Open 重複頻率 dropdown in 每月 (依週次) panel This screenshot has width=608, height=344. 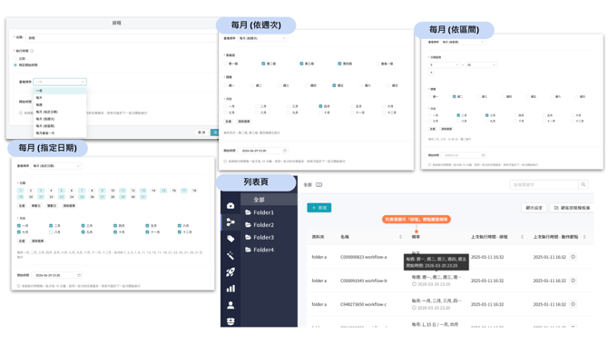click(261, 38)
